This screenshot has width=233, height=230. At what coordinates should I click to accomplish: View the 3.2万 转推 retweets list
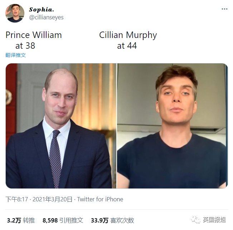[x=21, y=220]
